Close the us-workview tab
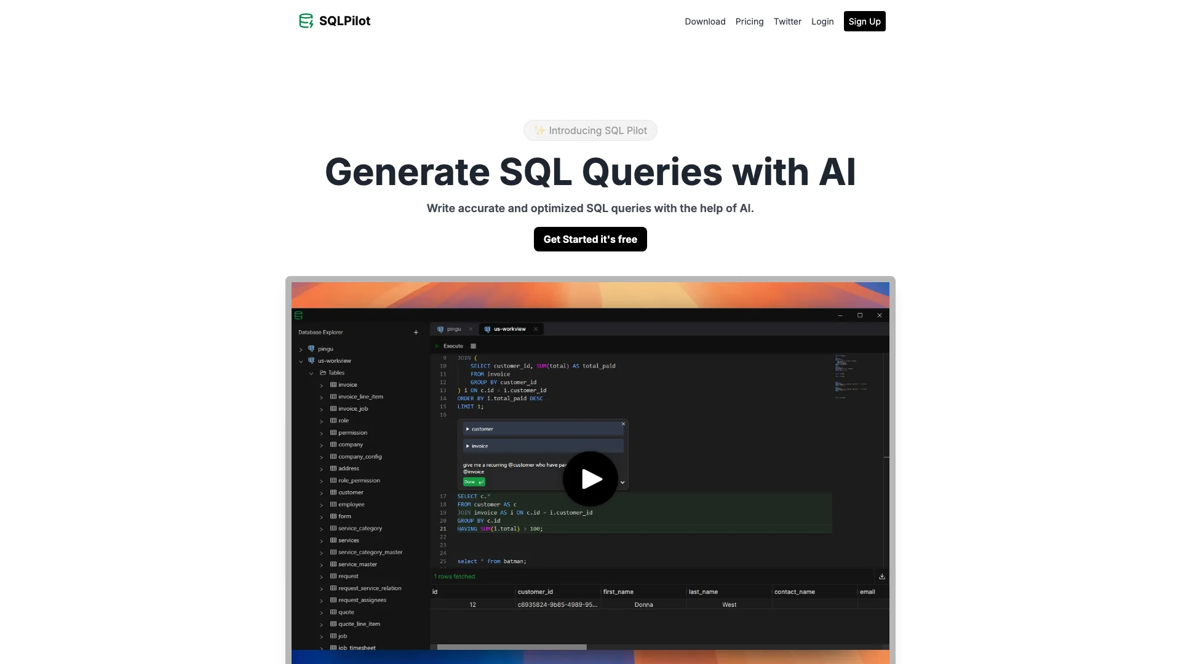1181x664 pixels. (536, 330)
